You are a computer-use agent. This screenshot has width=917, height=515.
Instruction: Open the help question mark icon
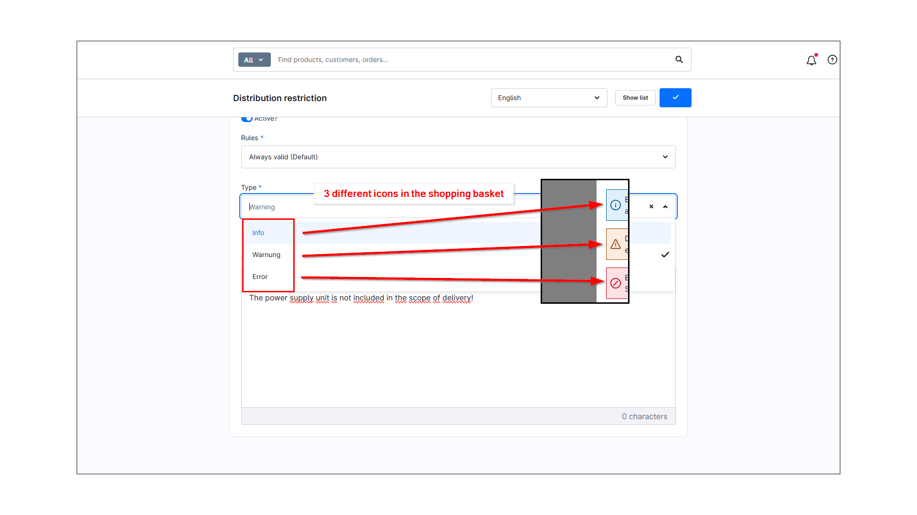832,60
